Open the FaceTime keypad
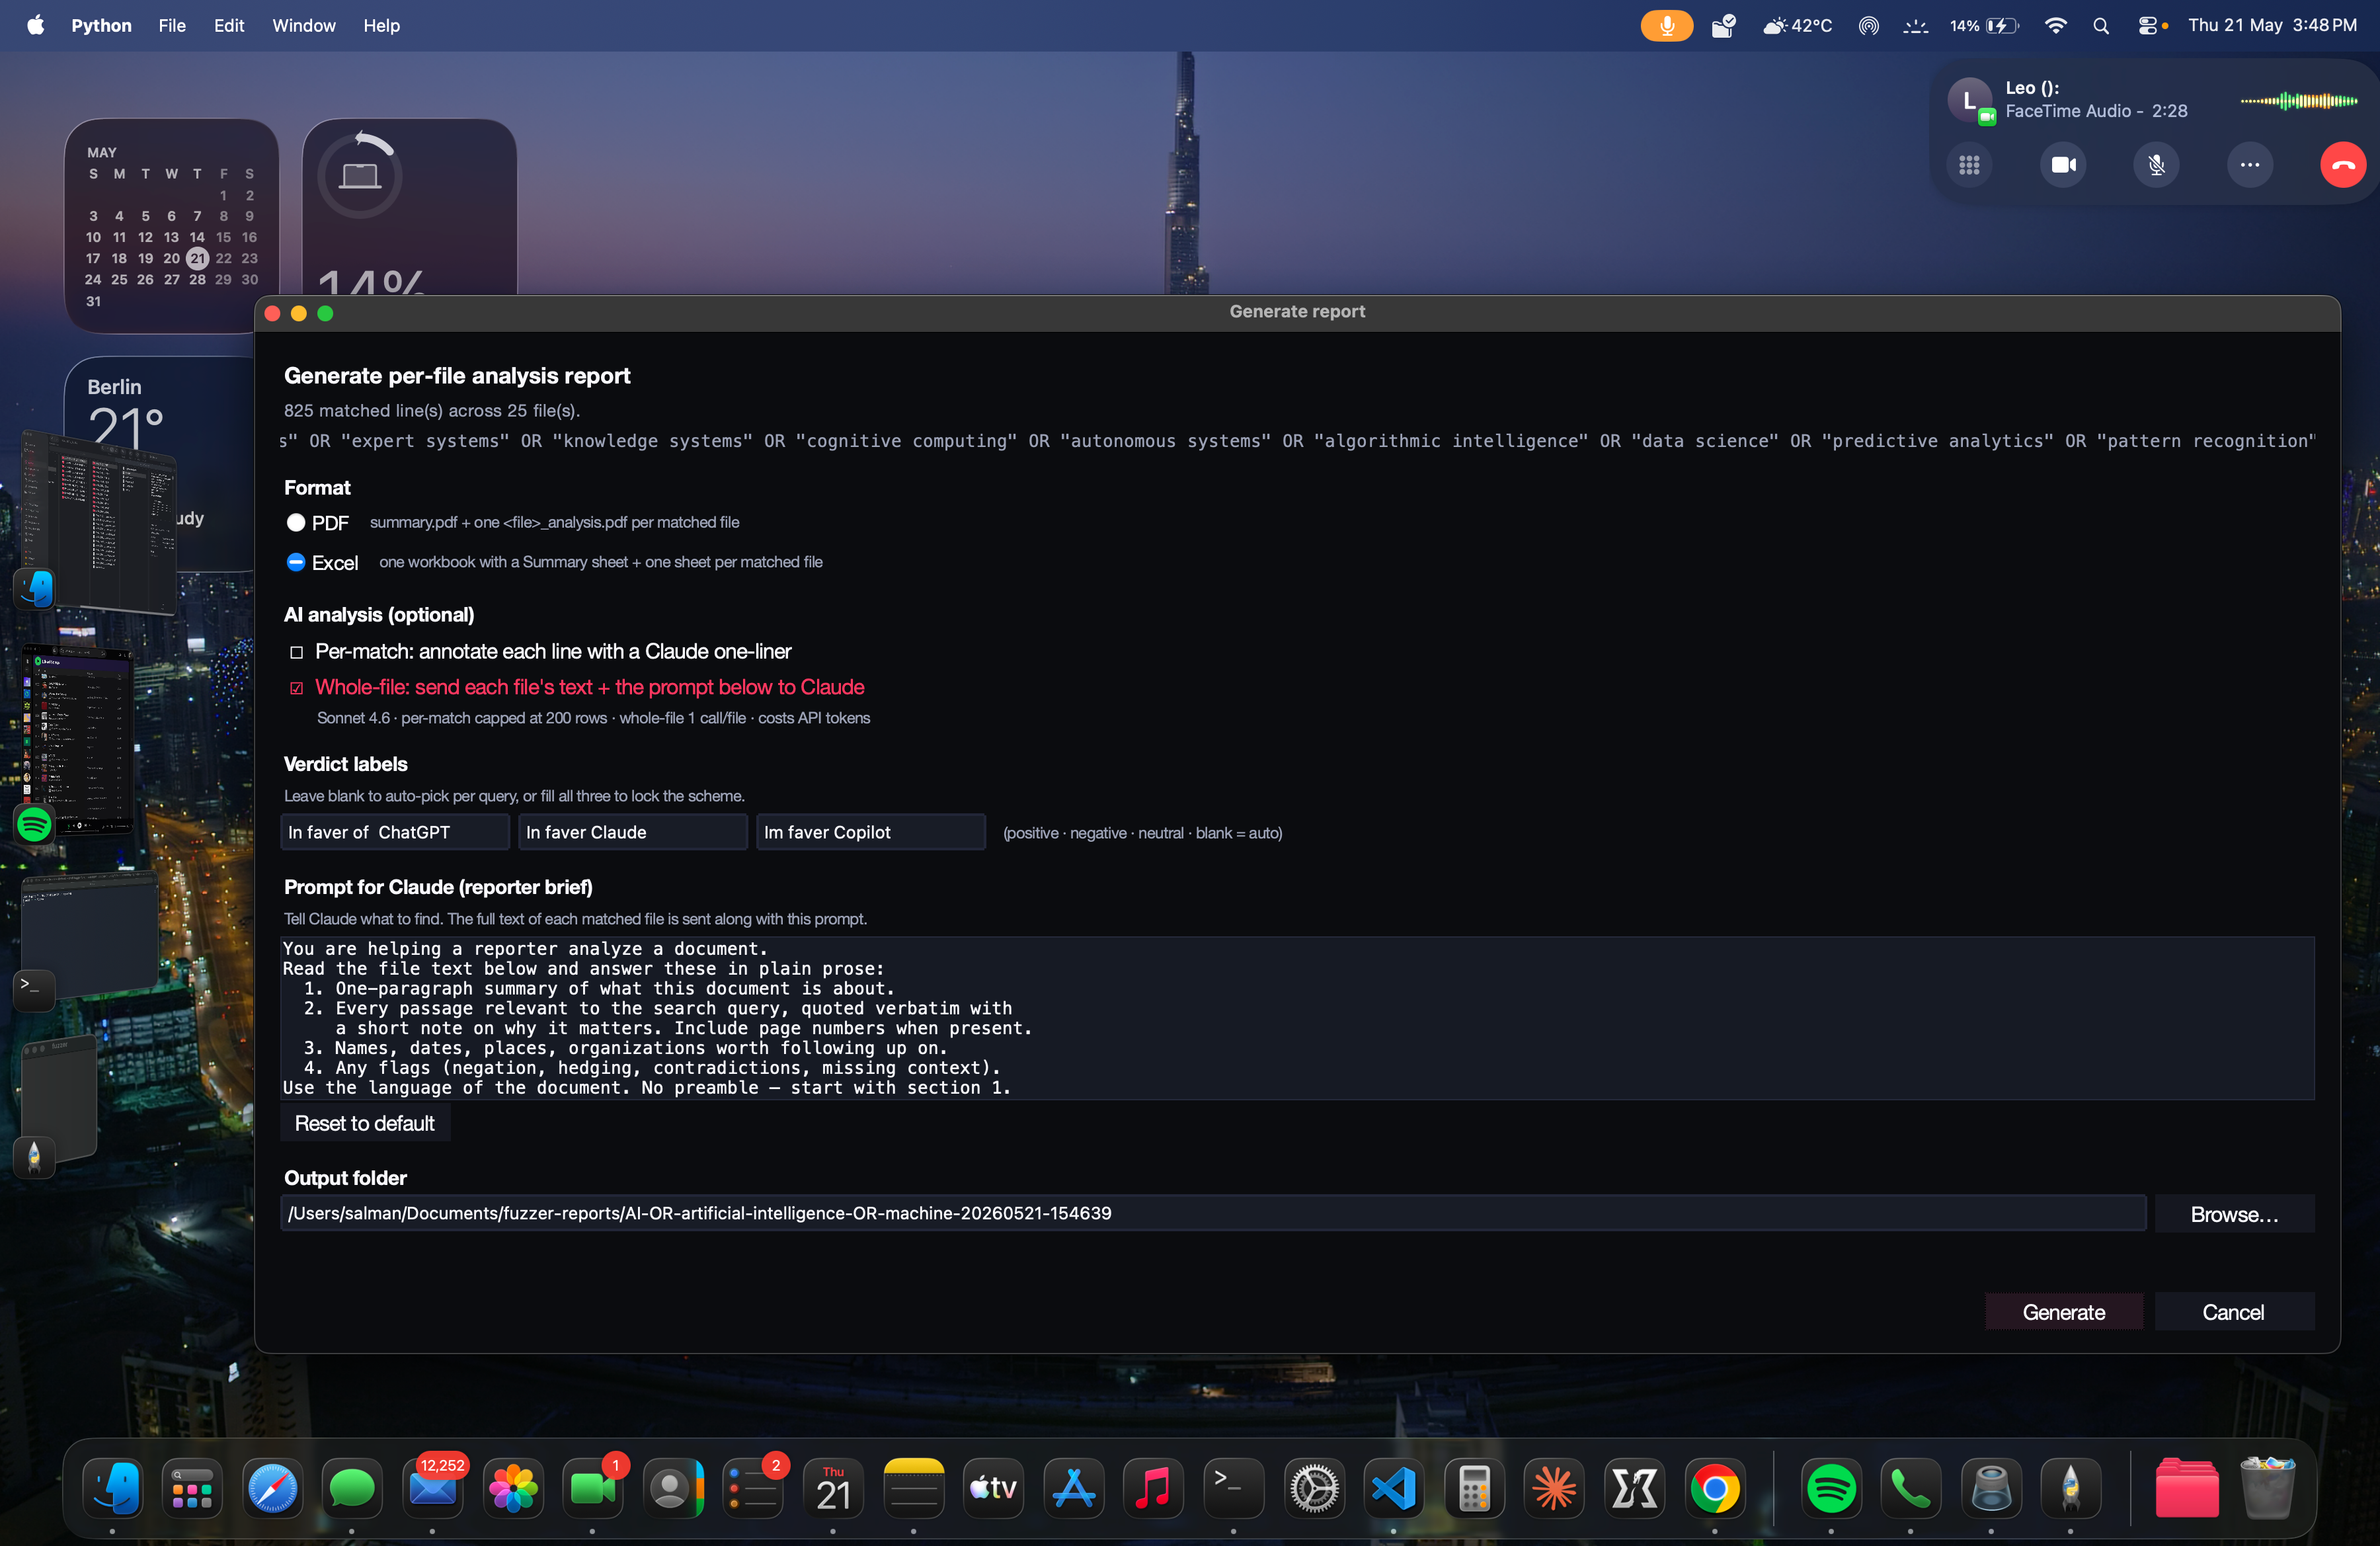This screenshot has height=1546, width=2380. pyautogui.click(x=1969, y=165)
